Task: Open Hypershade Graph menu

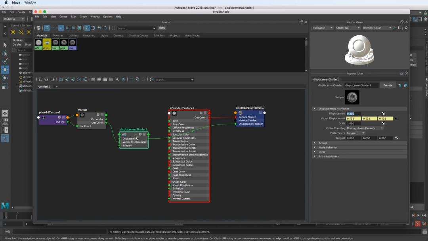Action: pos(83,17)
